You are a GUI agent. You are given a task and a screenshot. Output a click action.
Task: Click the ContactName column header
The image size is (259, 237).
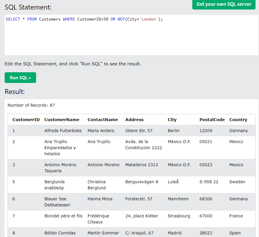point(103,120)
